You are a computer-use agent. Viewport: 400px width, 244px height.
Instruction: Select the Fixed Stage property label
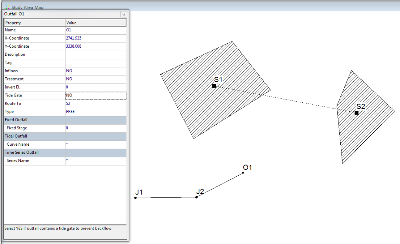(17, 128)
